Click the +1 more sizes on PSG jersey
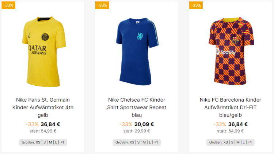The width and height of the screenshot is (274, 154). pyautogui.click(x=62, y=142)
